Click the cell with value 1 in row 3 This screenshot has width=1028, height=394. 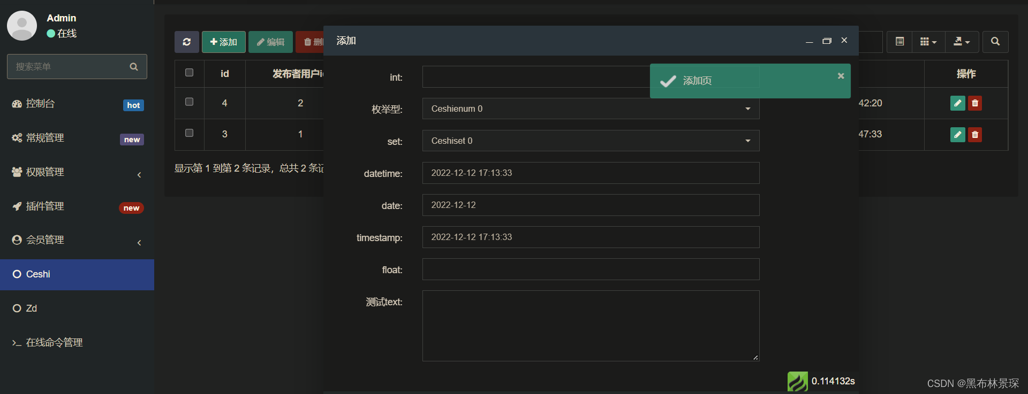coord(300,134)
